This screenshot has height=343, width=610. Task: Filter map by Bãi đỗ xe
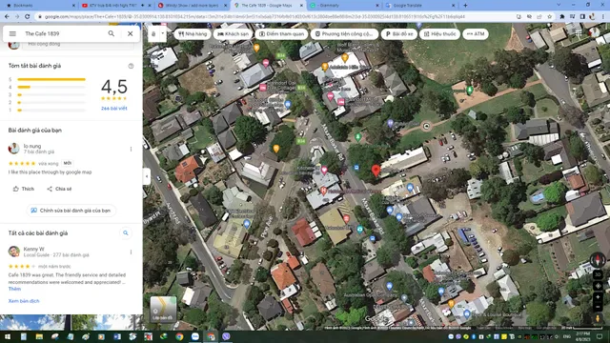tap(399, 34)
